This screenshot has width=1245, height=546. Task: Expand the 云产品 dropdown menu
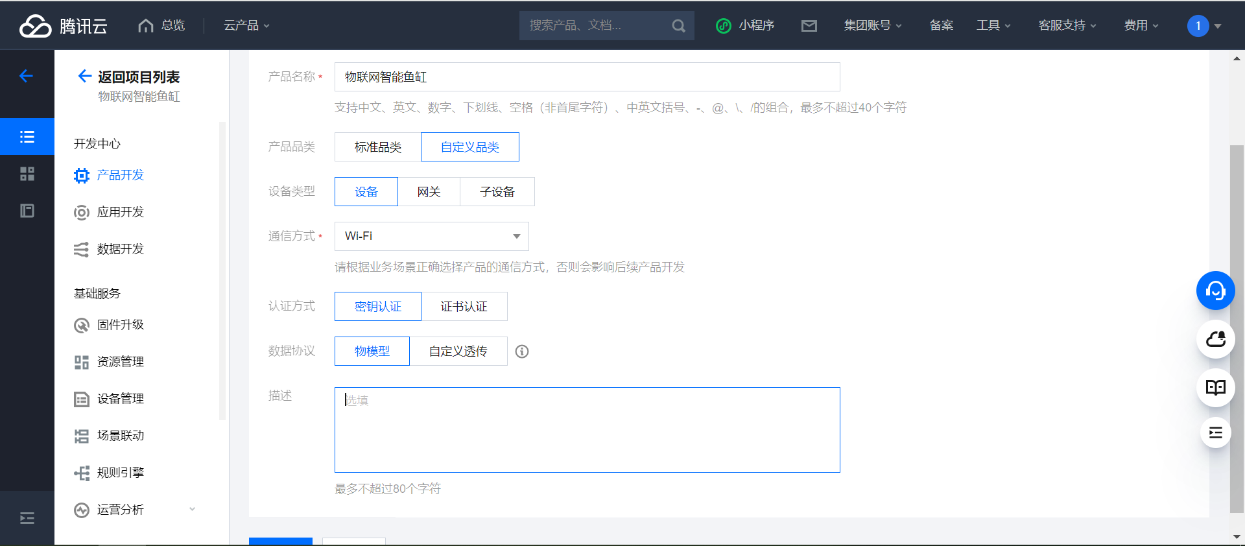coord(246,26)
